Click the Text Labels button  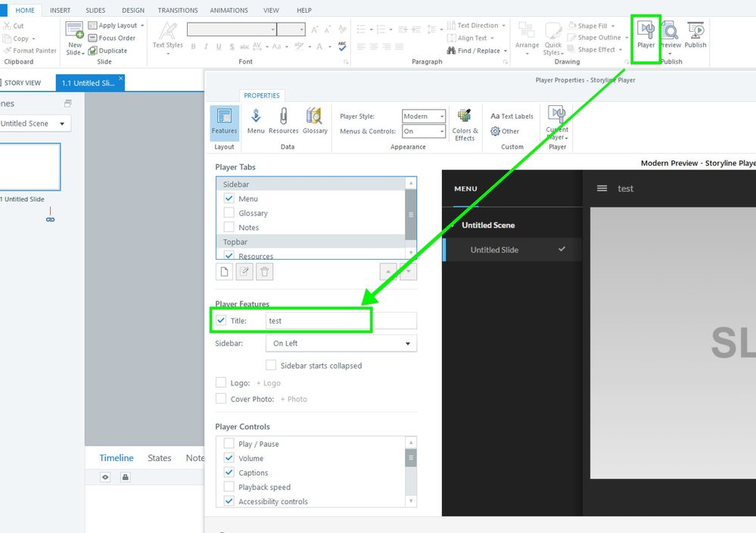click(512, 117)
